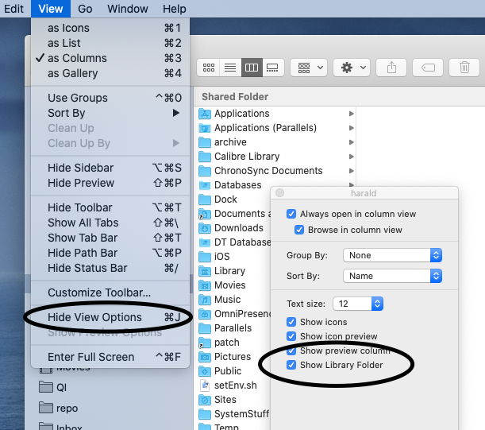Toggle Show preview column checkbox
485x430 pixels.
click(x=291, y=351)
